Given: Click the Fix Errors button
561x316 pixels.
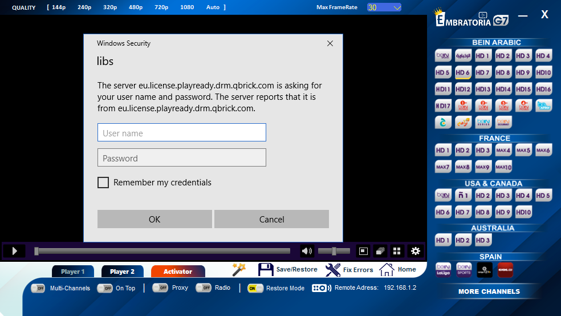Looking at the screenshot, I should coord(349,270).
